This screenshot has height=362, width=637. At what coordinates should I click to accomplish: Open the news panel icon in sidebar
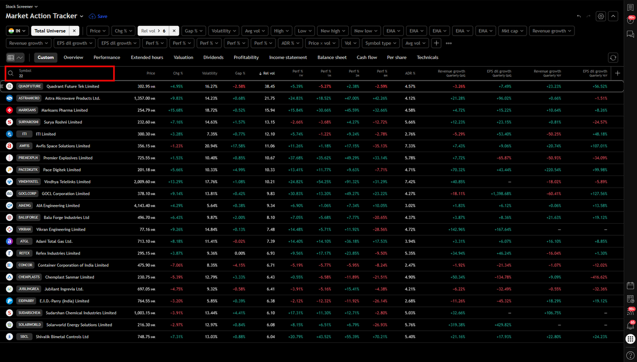click(x=631, y=299)
